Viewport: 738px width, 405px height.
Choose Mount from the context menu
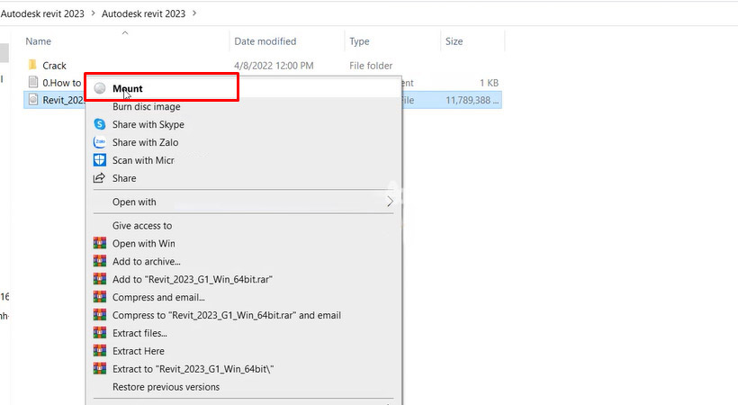coord(127,88)
